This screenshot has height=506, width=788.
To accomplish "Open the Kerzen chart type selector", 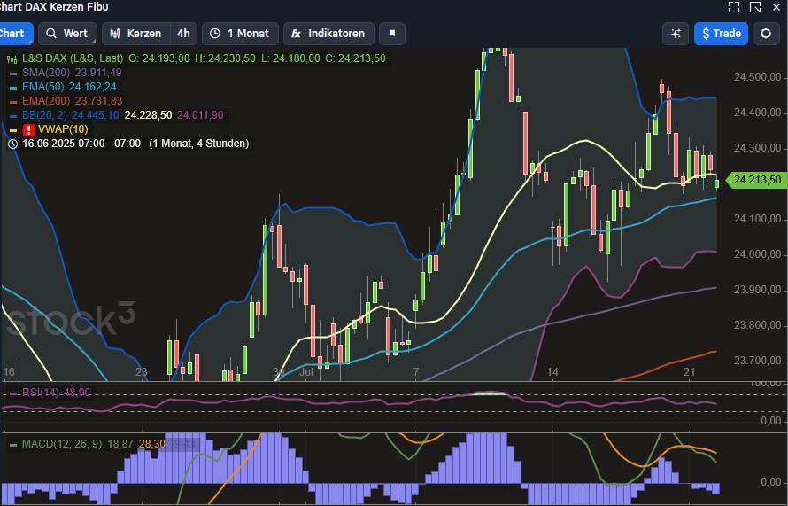I will click(x=136, y=34).
